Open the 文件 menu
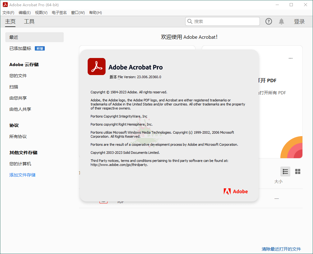This screenshot has width=313, height=254. [x=8, y=13]
